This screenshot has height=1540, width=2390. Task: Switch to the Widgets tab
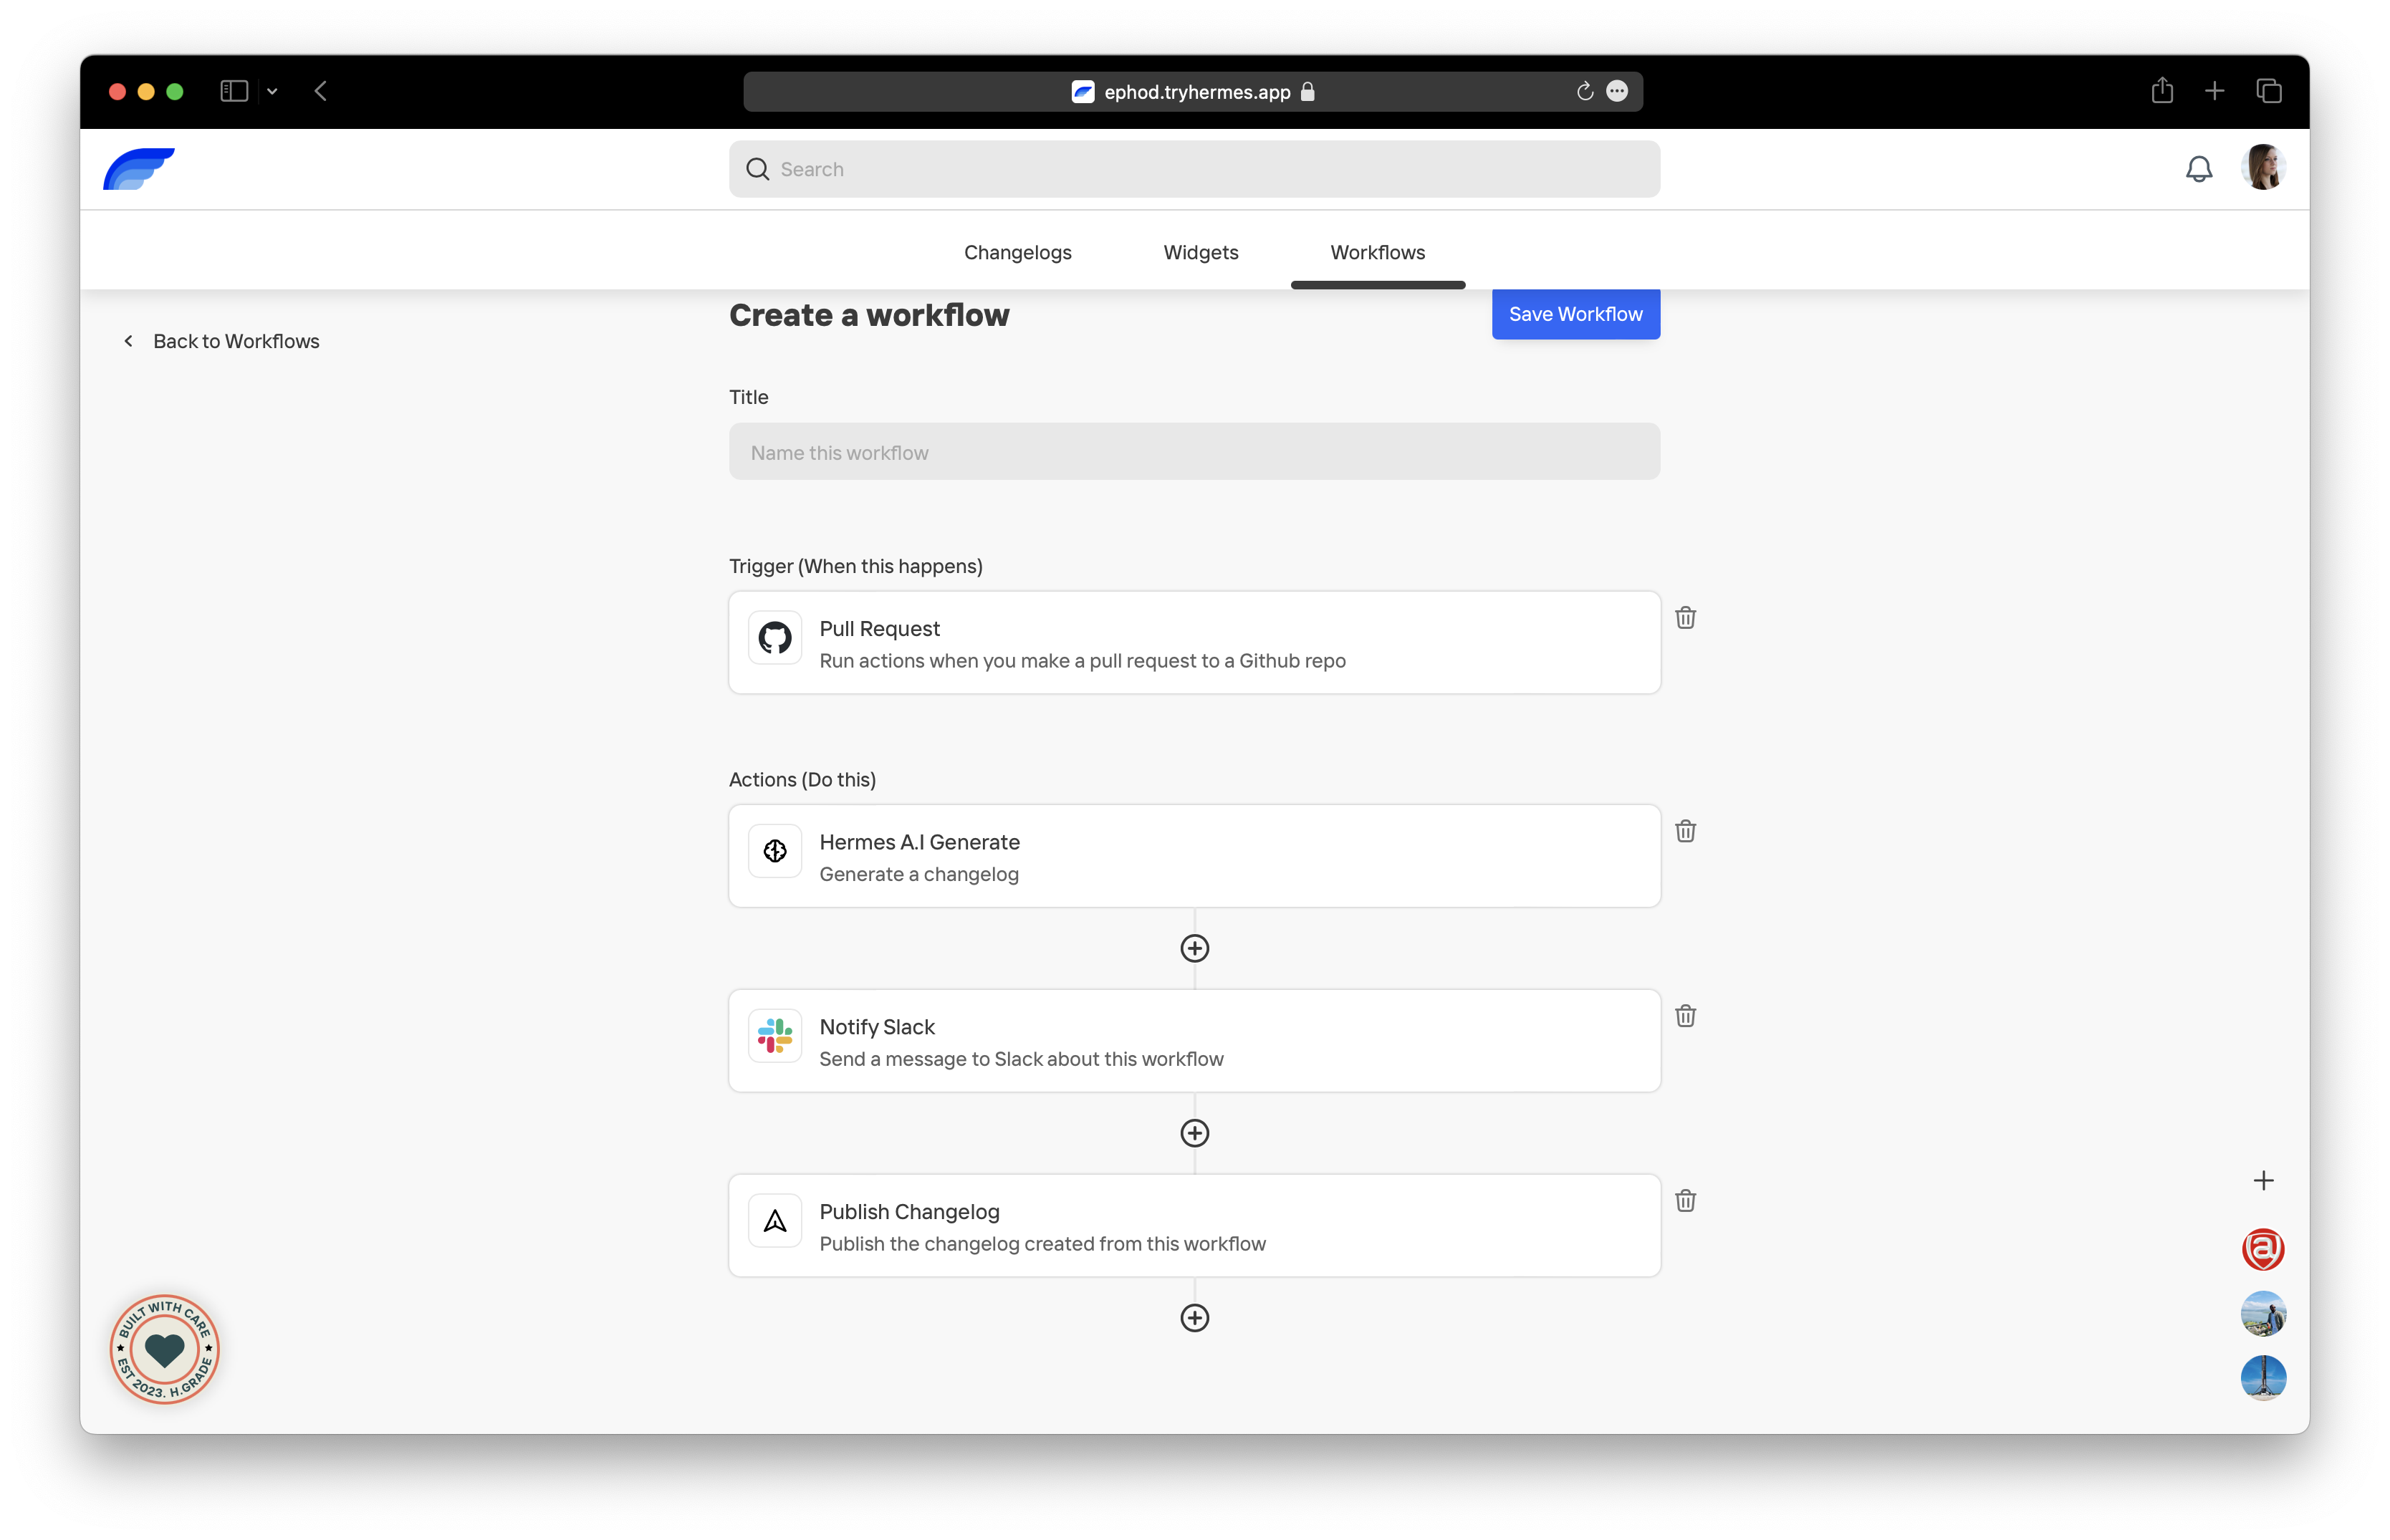coord(1200,252)
